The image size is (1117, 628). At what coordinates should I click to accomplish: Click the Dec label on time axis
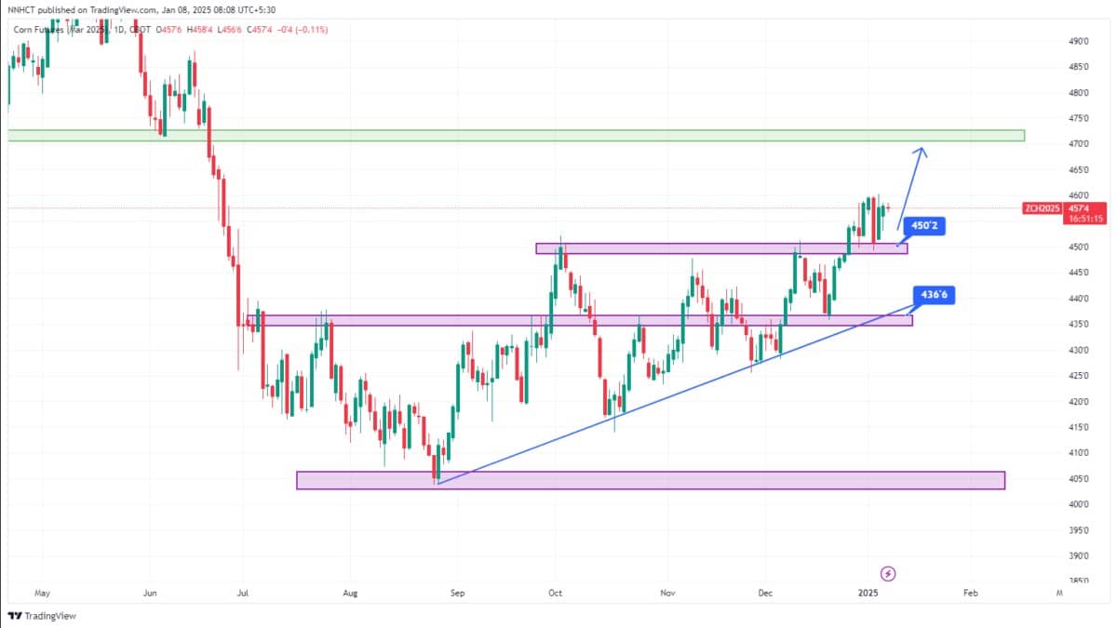point(766,592)
